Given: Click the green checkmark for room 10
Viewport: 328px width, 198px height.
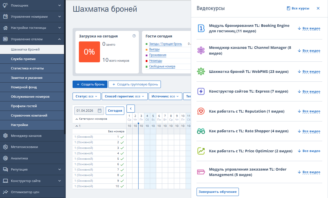Looking at the screenshot, I should coord(122,186).
